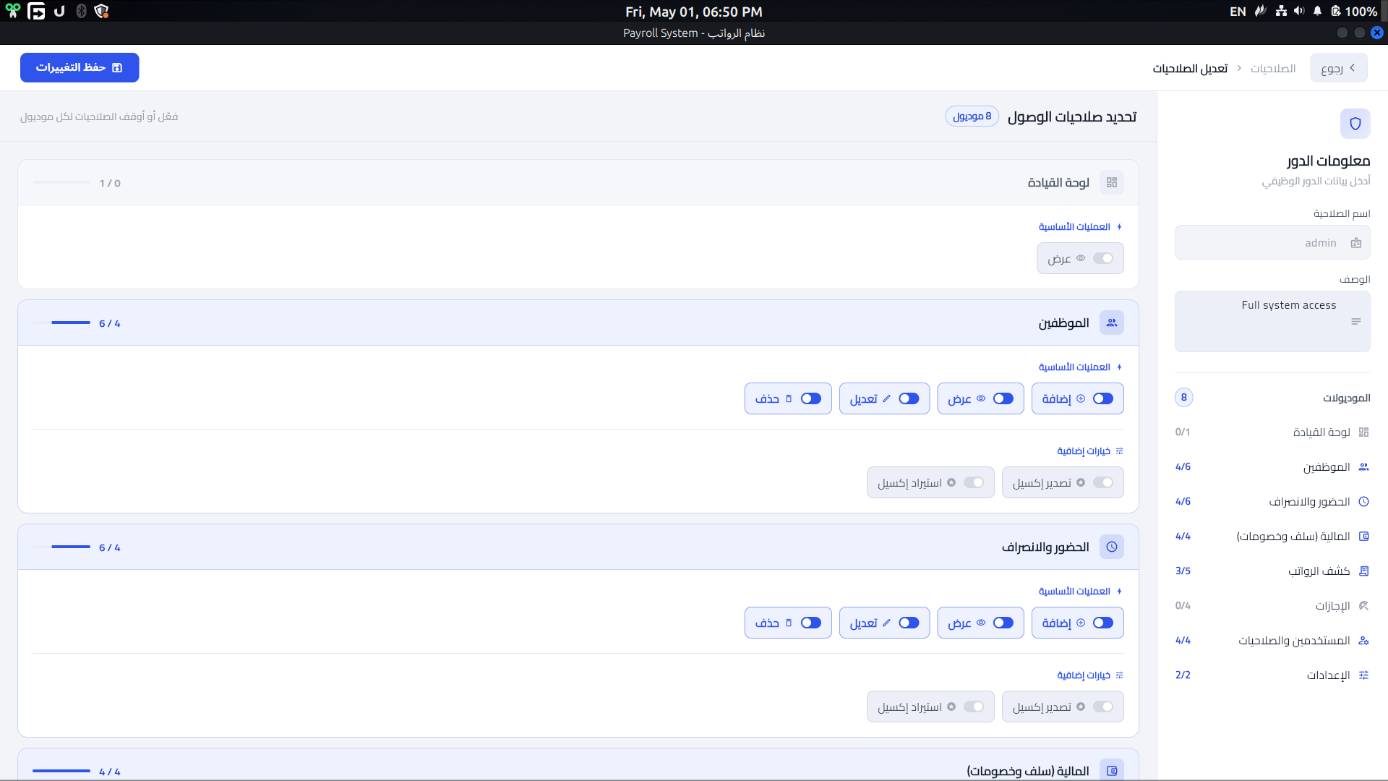Save changes with حفظ التغييرات button

tap(80, 67)
